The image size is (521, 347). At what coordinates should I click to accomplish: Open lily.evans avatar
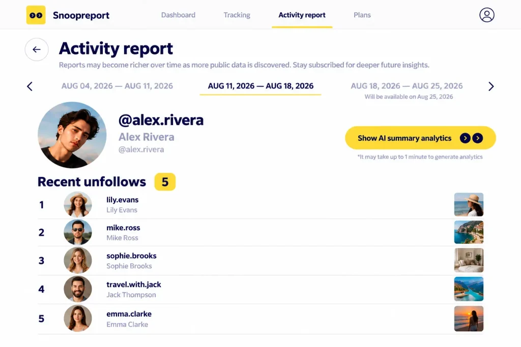pyautogui.click(x=78, y=205)
